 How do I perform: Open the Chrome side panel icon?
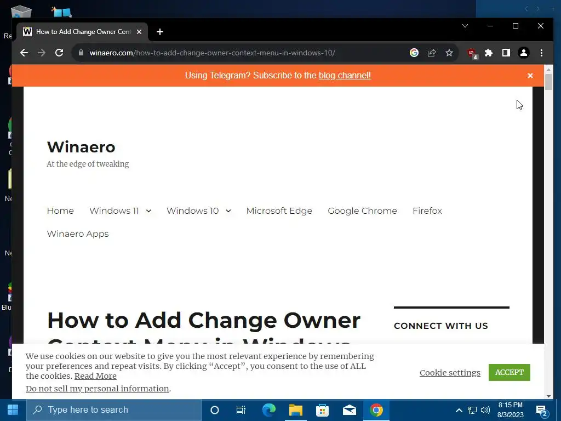506,53
